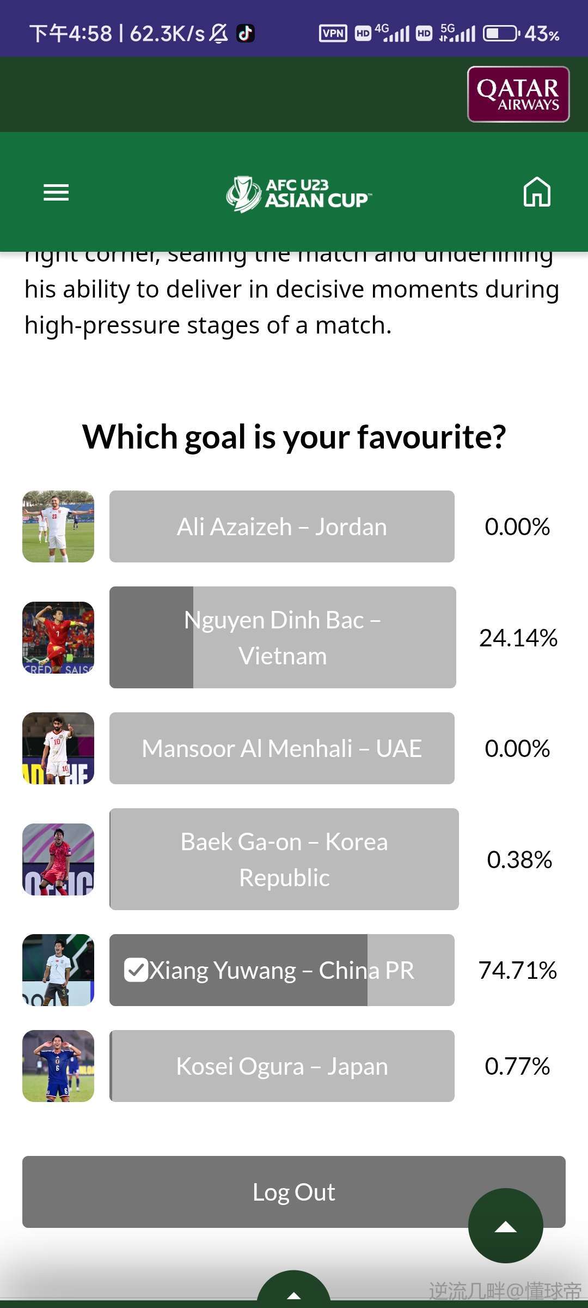Open Nguyen Dinh Bac's player thumbnail
The height and width of the screenshot is (1308, 588).
[58, 637]
